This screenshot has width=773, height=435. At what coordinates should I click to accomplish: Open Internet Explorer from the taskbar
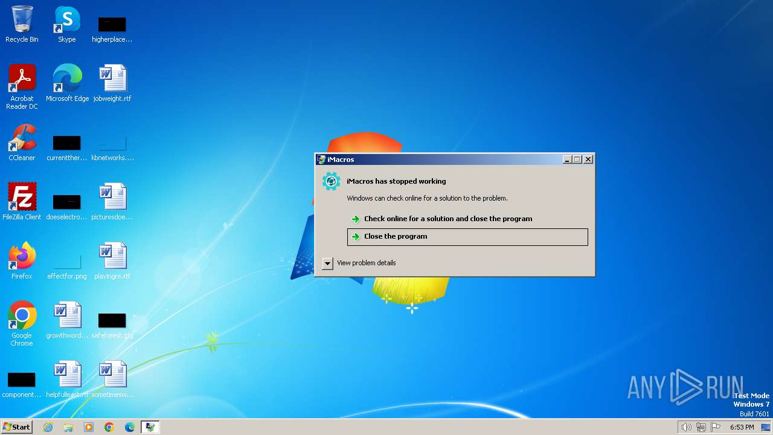point(48,427)
